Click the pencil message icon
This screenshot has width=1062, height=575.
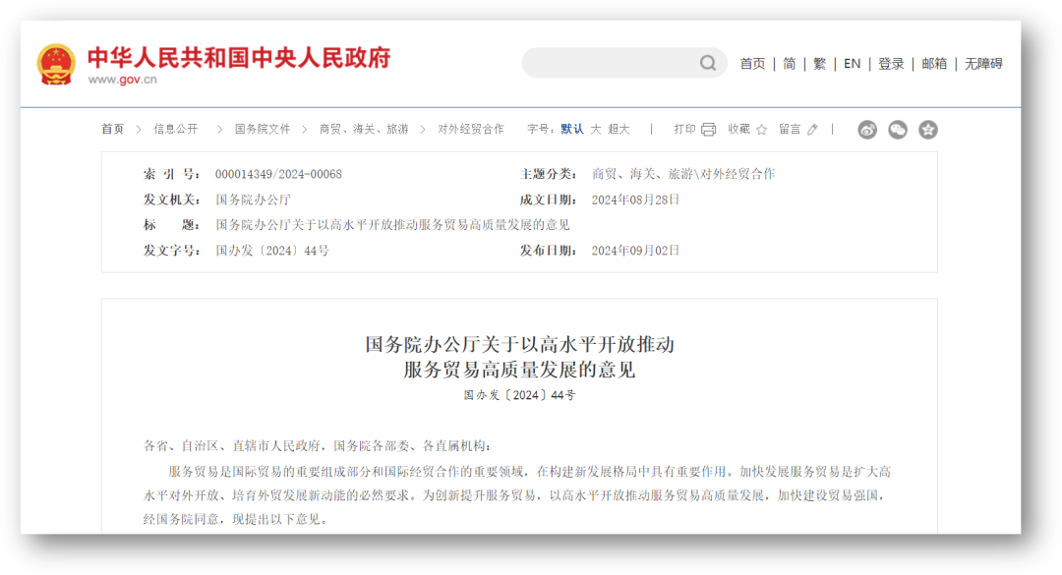[812, 130]
